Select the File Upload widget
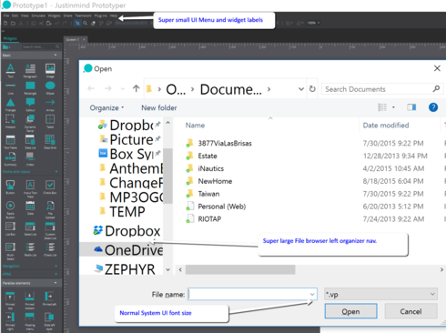 (x=50, y=209)
